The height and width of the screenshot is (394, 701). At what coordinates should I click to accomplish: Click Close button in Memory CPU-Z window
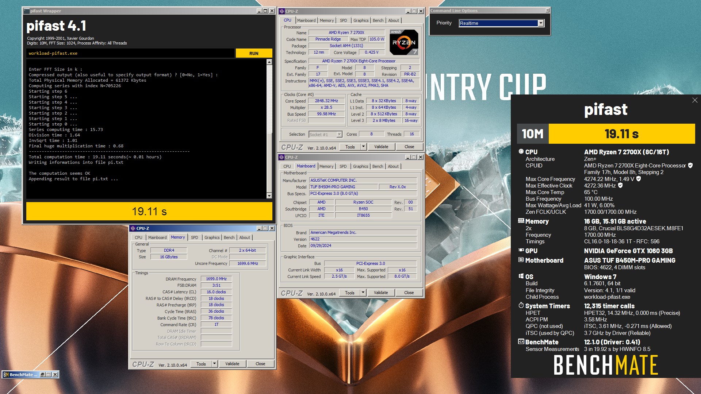(260, 364)
